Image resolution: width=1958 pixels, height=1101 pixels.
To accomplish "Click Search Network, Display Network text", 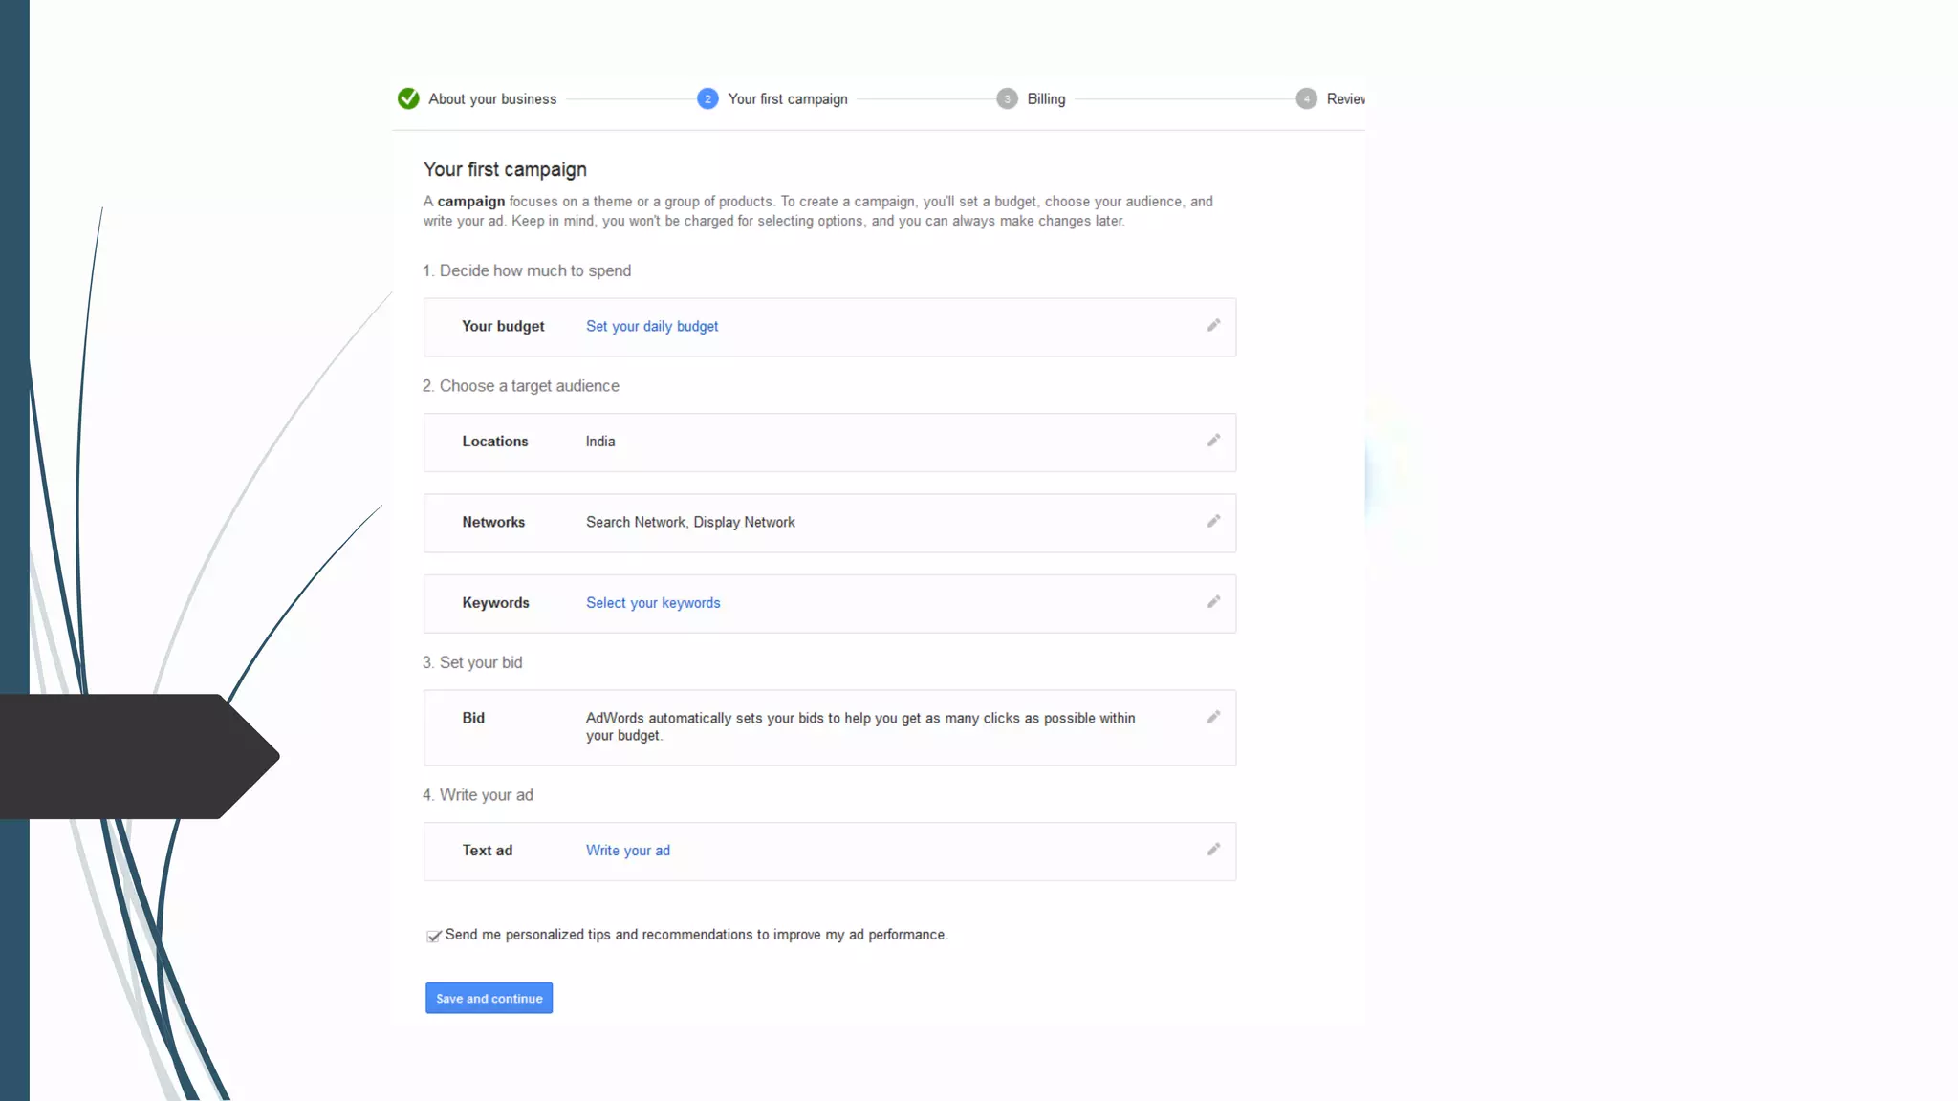I will 690,523.
